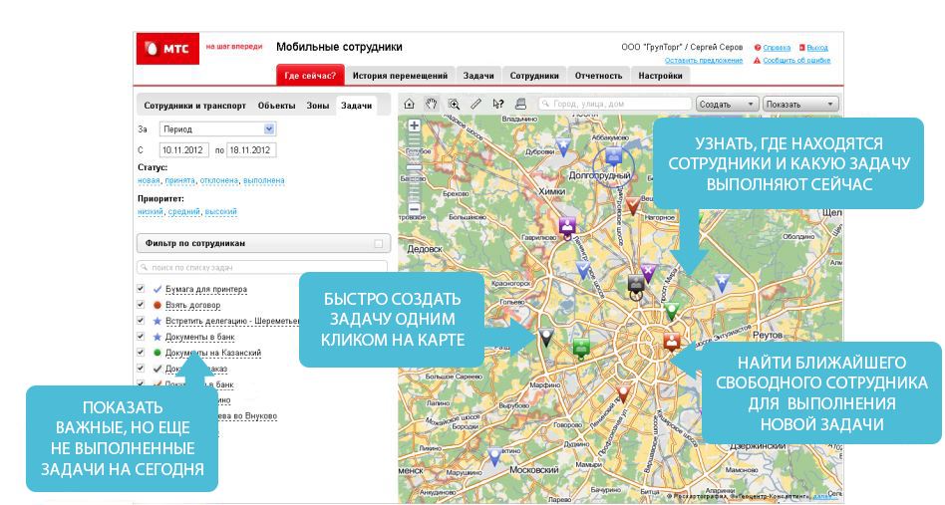Select the pointer info tool
This screenshot has width=945, height=505.
[x=497, y=105]
